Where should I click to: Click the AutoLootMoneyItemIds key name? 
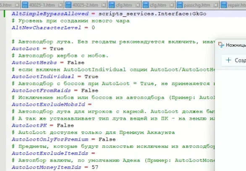click(x=47, y=167)
